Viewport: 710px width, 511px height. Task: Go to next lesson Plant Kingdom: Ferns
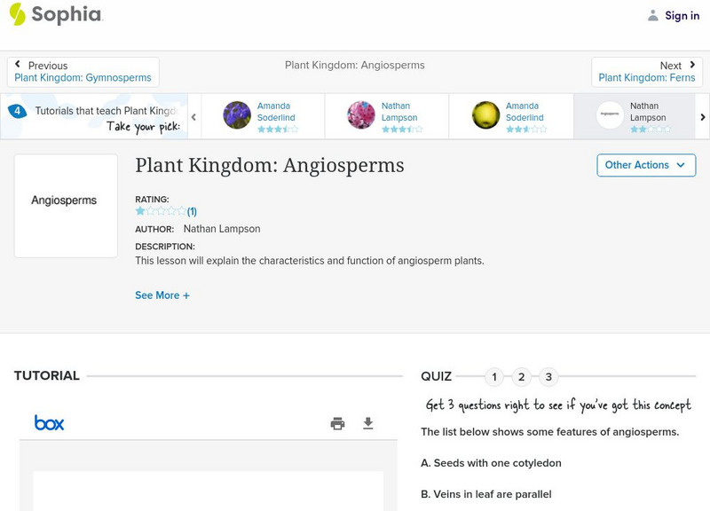pos(647,72)
